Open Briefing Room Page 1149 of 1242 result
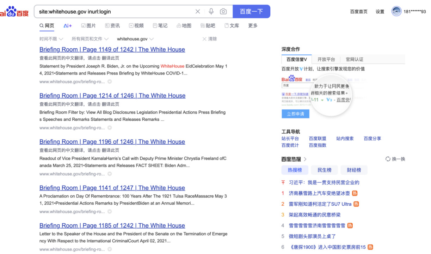This screenshot has width=431, height=254. (x=112, y=49)
